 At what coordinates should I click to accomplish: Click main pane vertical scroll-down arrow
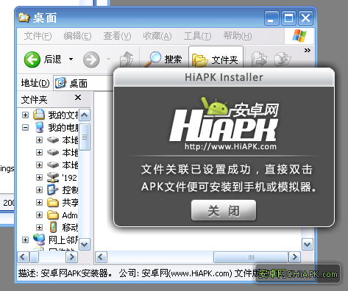(x=308, y=244)
